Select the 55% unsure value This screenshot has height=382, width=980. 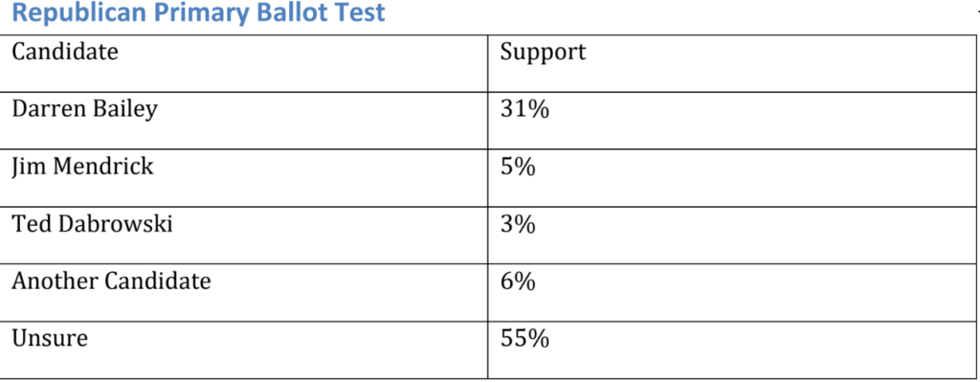(525, 339)
